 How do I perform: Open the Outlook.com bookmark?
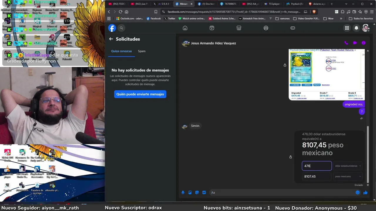point(130,18)
